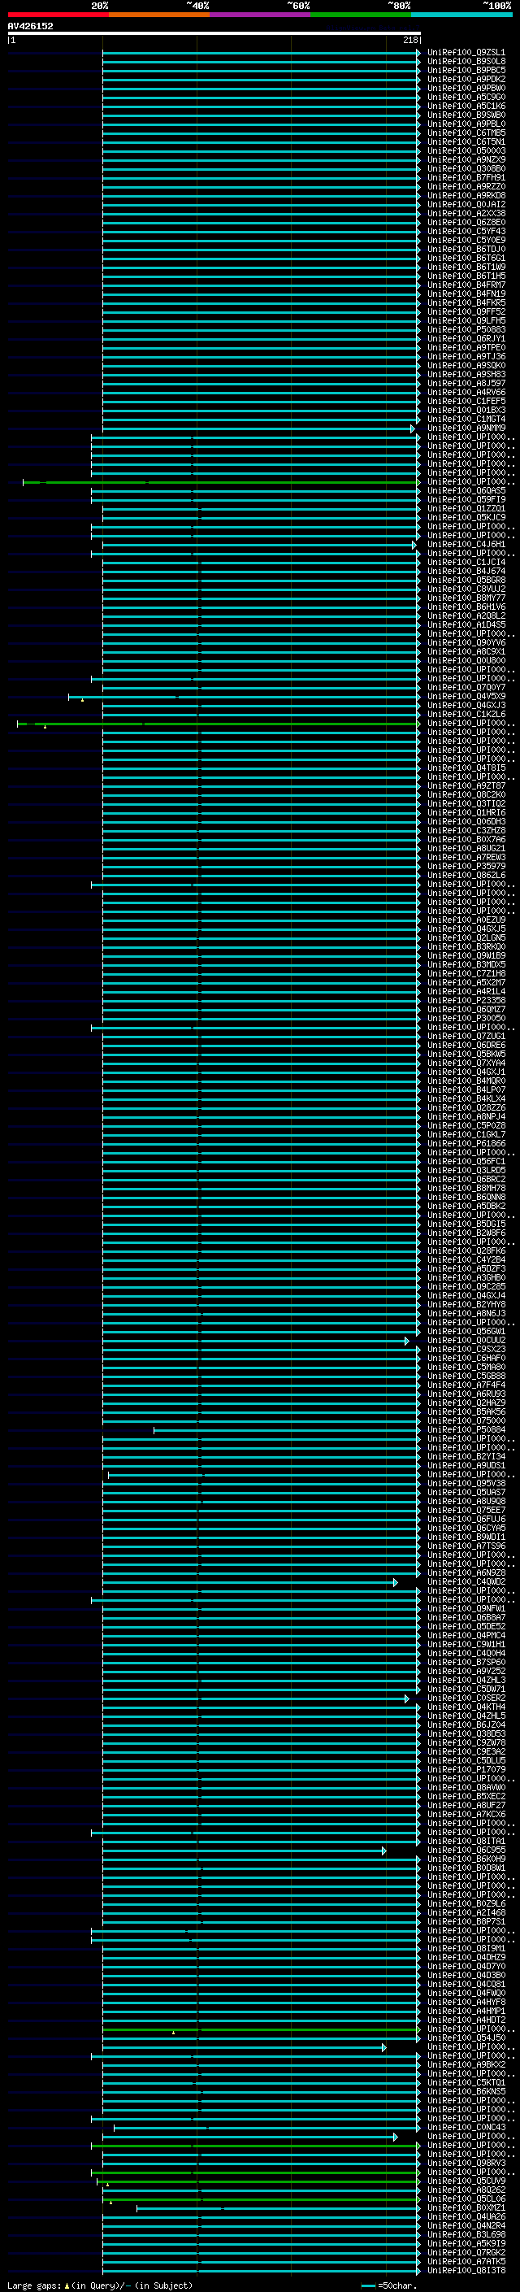Viewport: 520px width, 2292px height.
Task: Click the UniRef100_Q6RJY1 label
Action: (x=466, y=338)
